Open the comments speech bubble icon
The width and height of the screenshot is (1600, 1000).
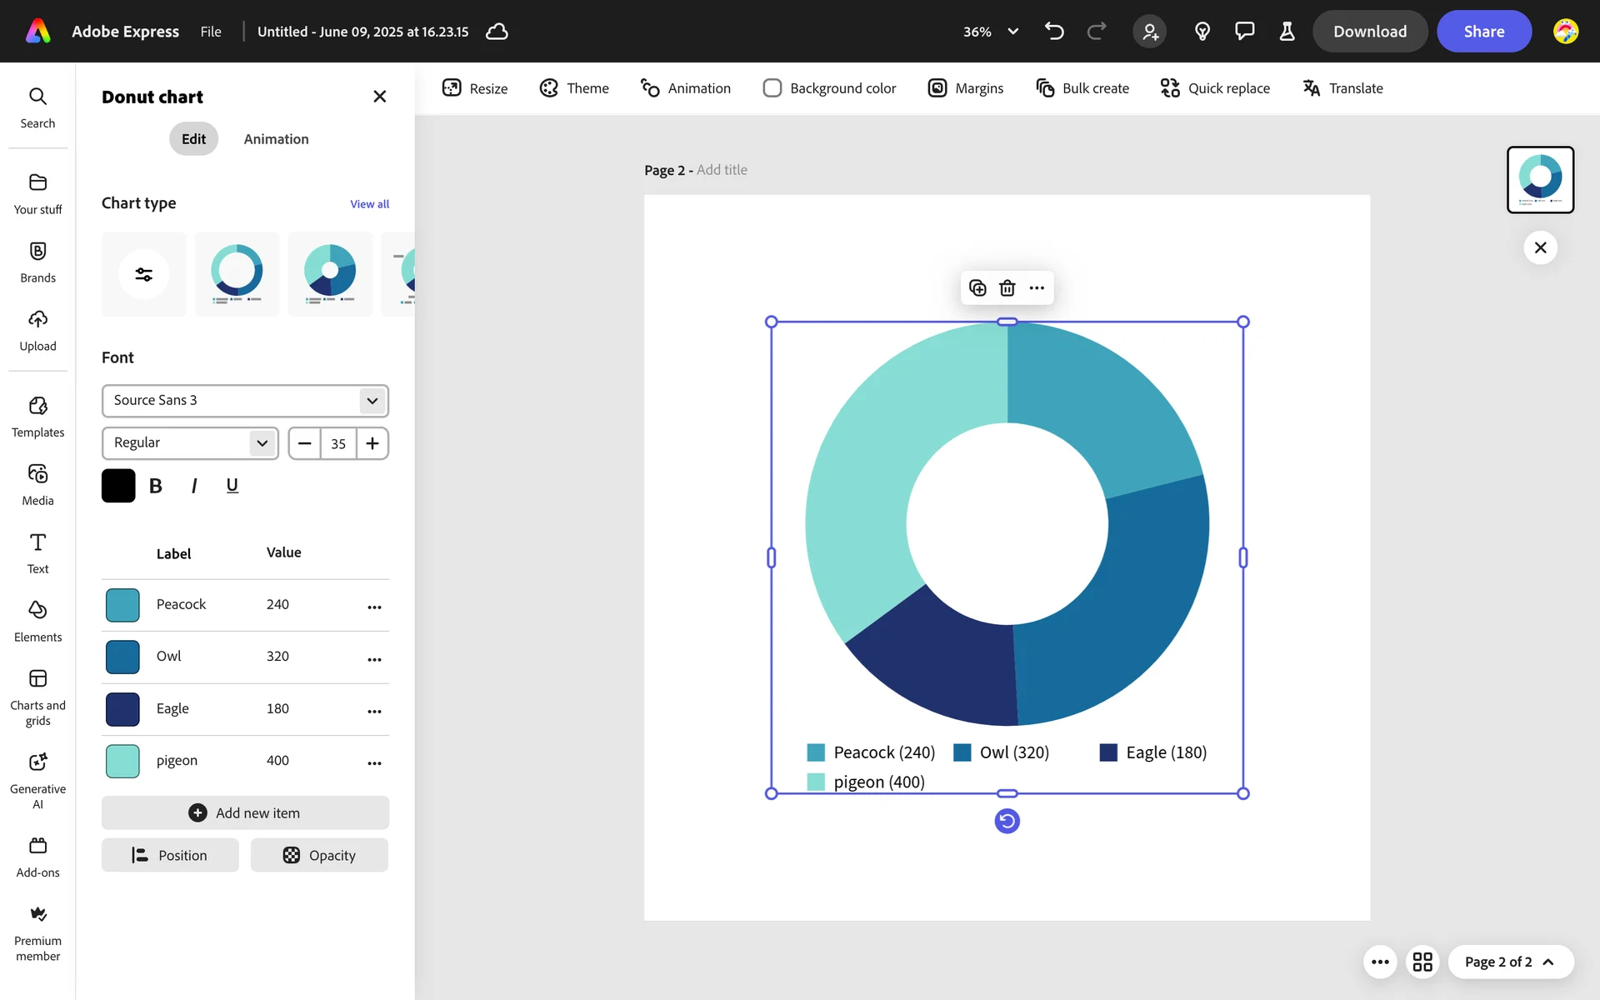tap(1244, 32)
